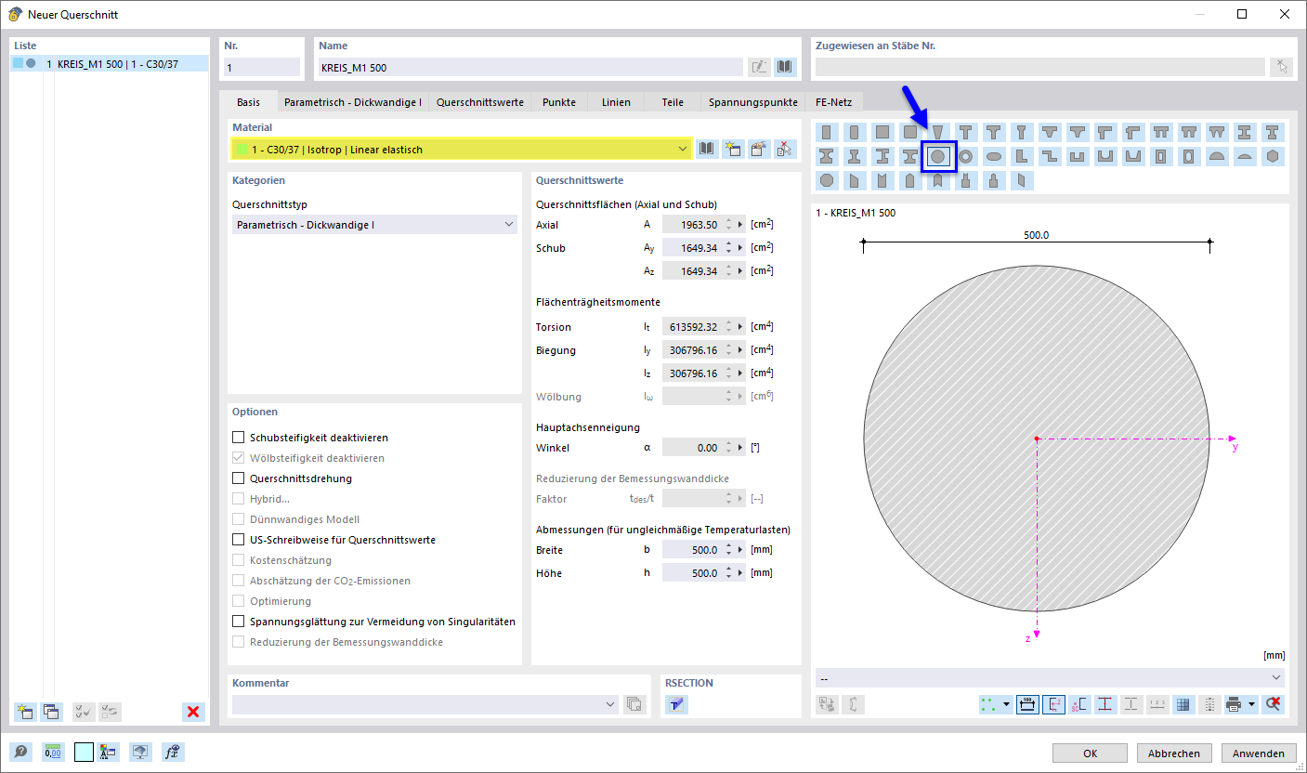Screen dimensions: 1307x773
Task: Choose the ellipse section shape
Action: 994,156
